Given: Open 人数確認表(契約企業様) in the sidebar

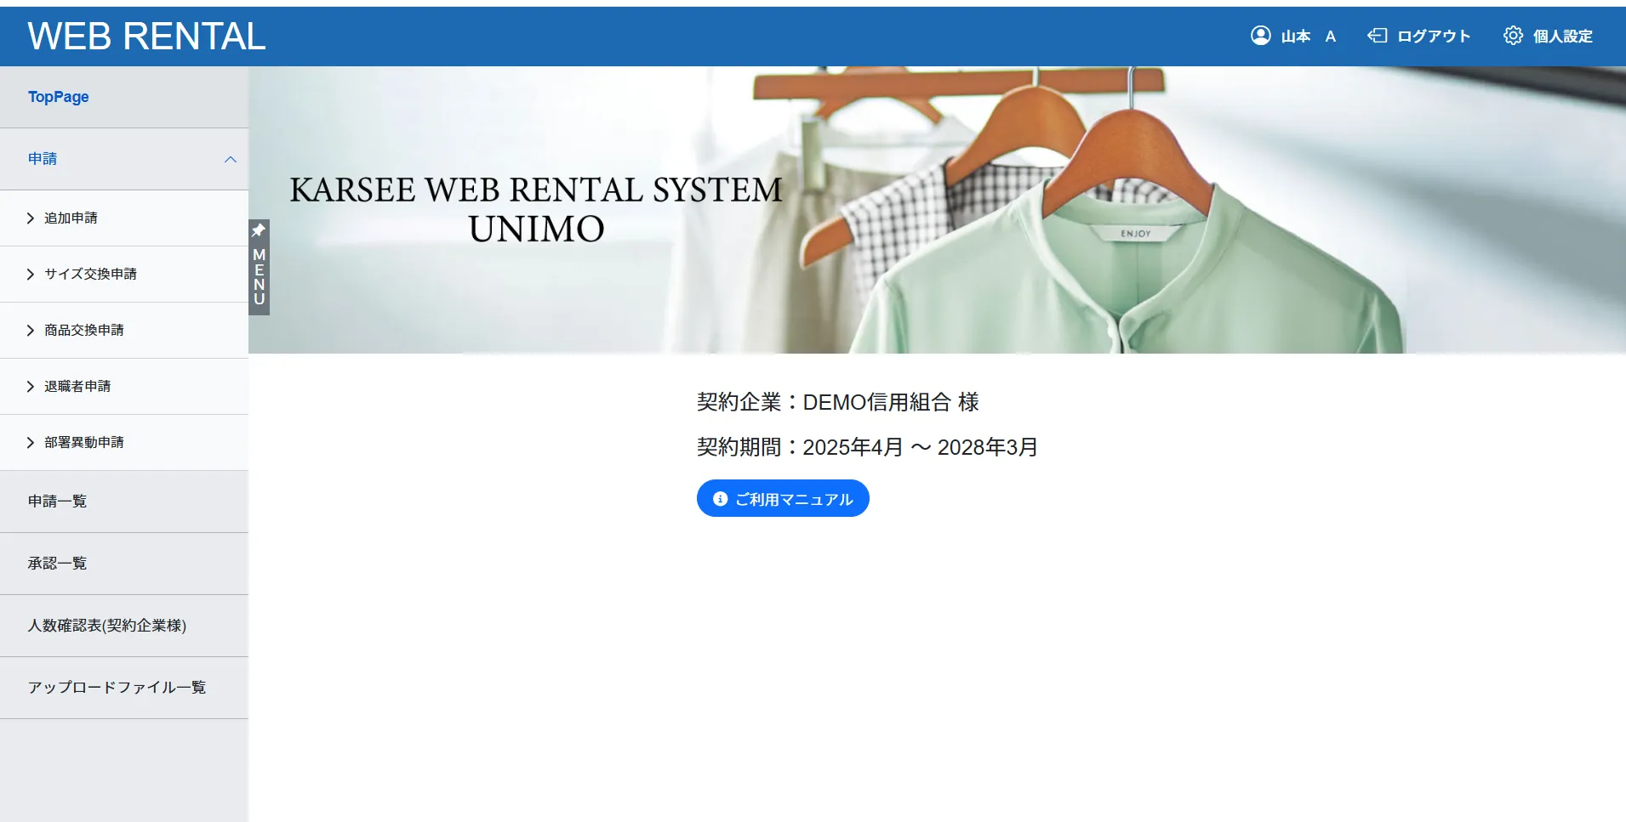Looking at the screenshot, I should click(x=124, y=626).
